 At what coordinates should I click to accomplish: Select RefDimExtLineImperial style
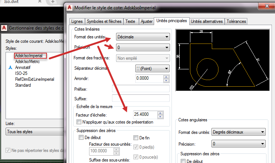(34, 79)
